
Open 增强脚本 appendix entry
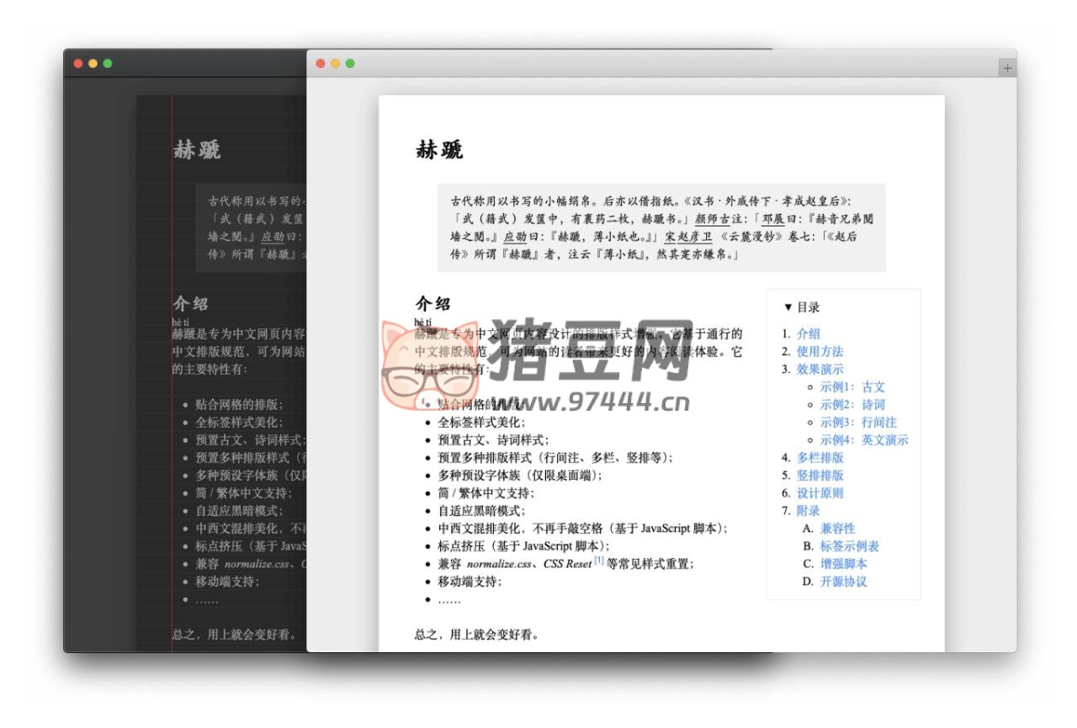tap(843, 564)
